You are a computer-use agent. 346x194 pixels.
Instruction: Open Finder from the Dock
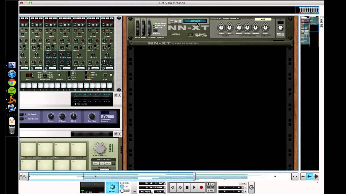click(12, 65)
